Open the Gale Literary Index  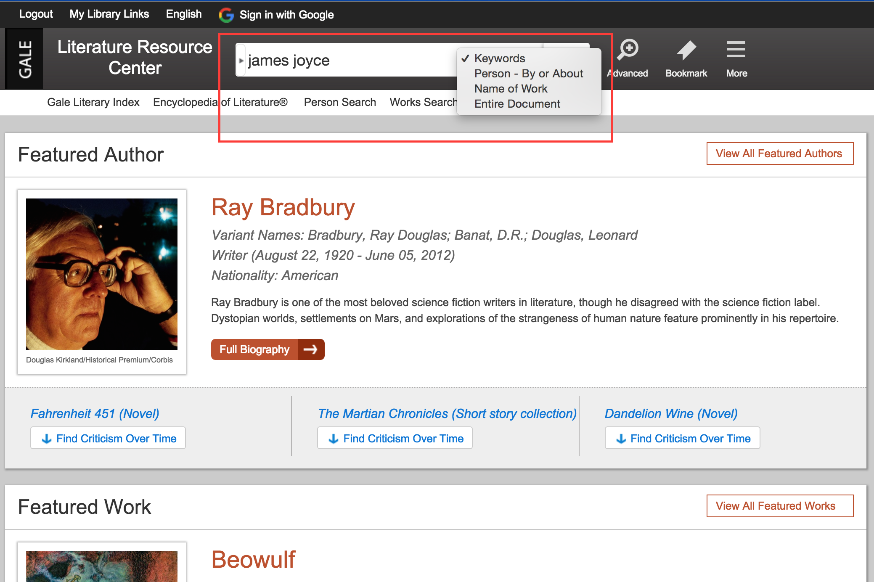[x=93, y=102]
